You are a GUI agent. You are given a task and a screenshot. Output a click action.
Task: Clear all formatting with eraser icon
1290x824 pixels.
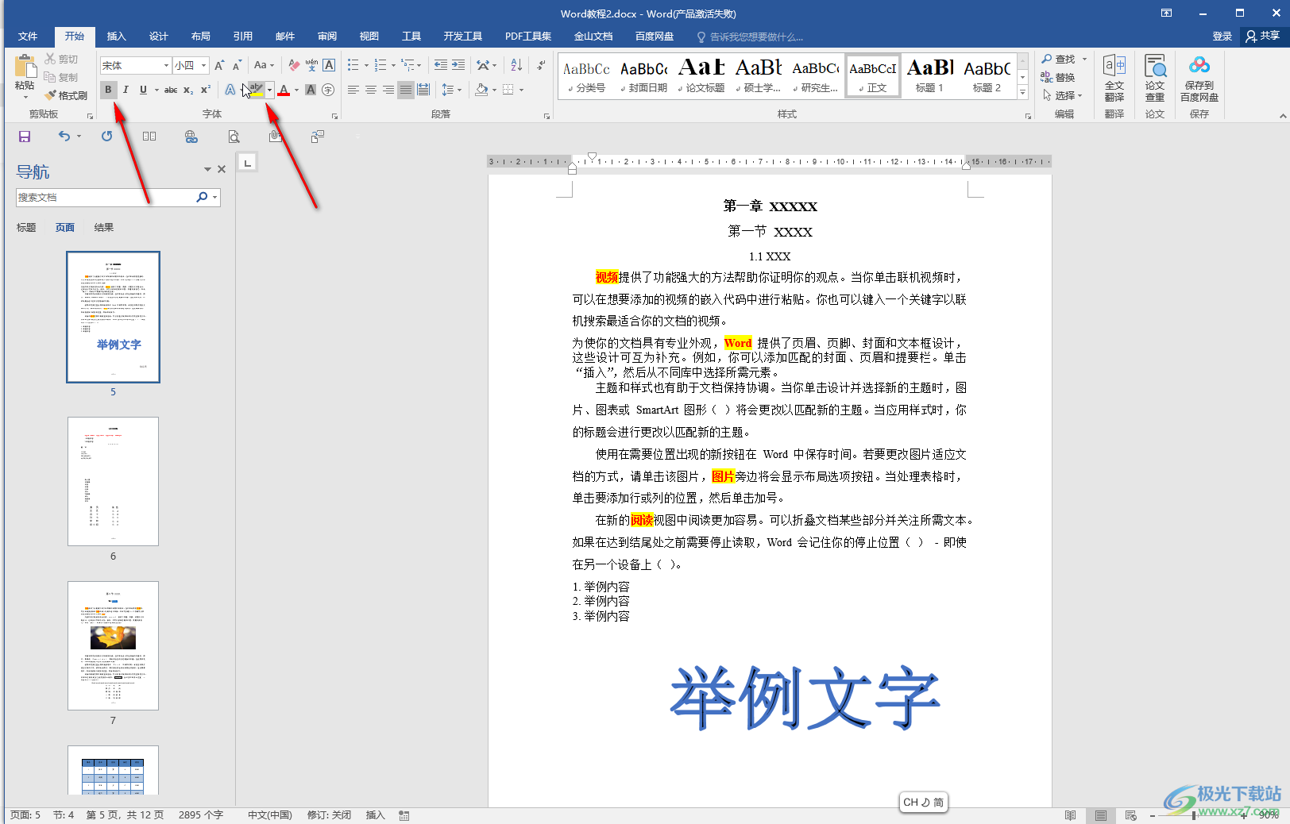[x=294, y=65]
